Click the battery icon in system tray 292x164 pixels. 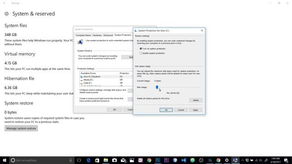(252, 160)
